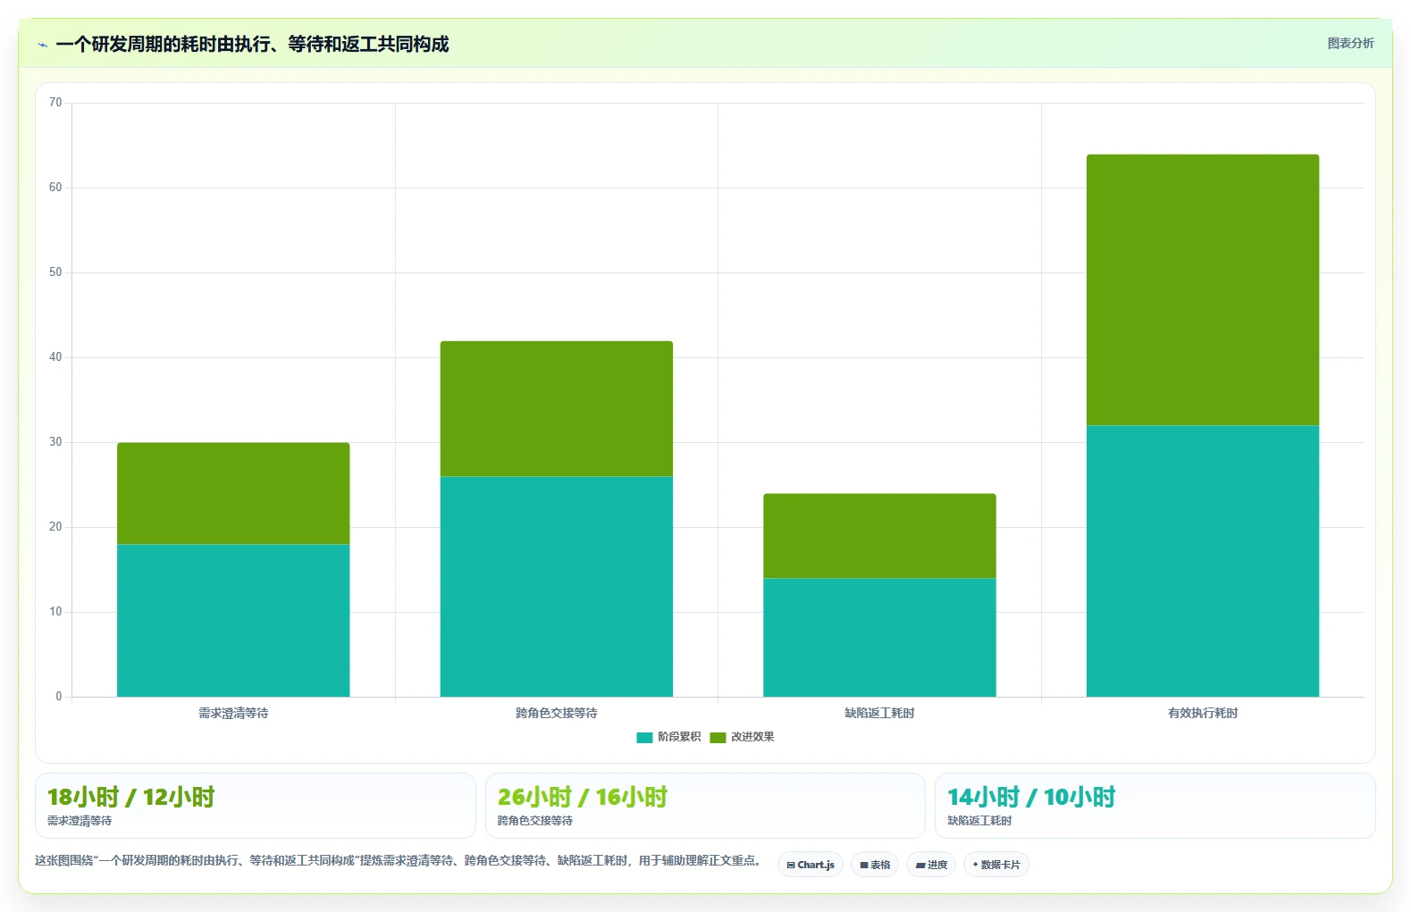Click the teal bar segment for 有效执行耗时

click(x=1203, y=561)
